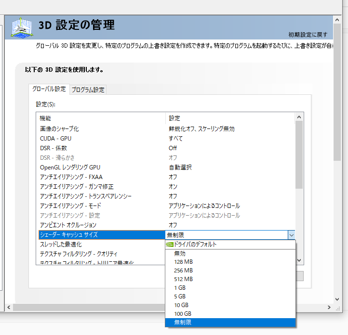
Task: Select the OpenGL レンダリング GPU row
Action: tap(166, 167)
